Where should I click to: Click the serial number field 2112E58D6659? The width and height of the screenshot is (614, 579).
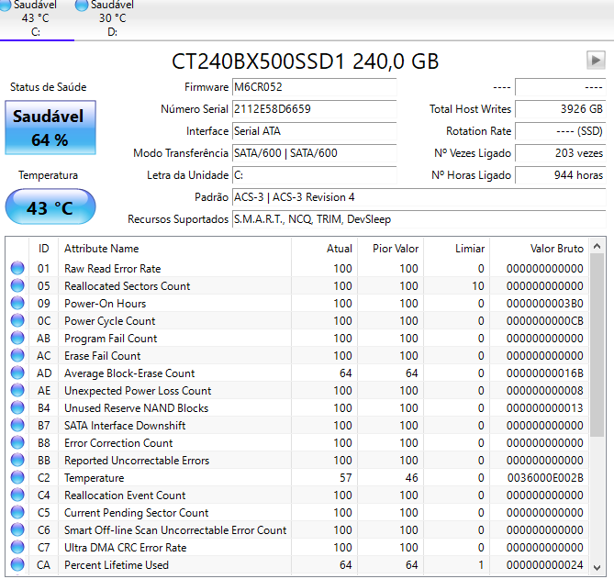(314, 109)
